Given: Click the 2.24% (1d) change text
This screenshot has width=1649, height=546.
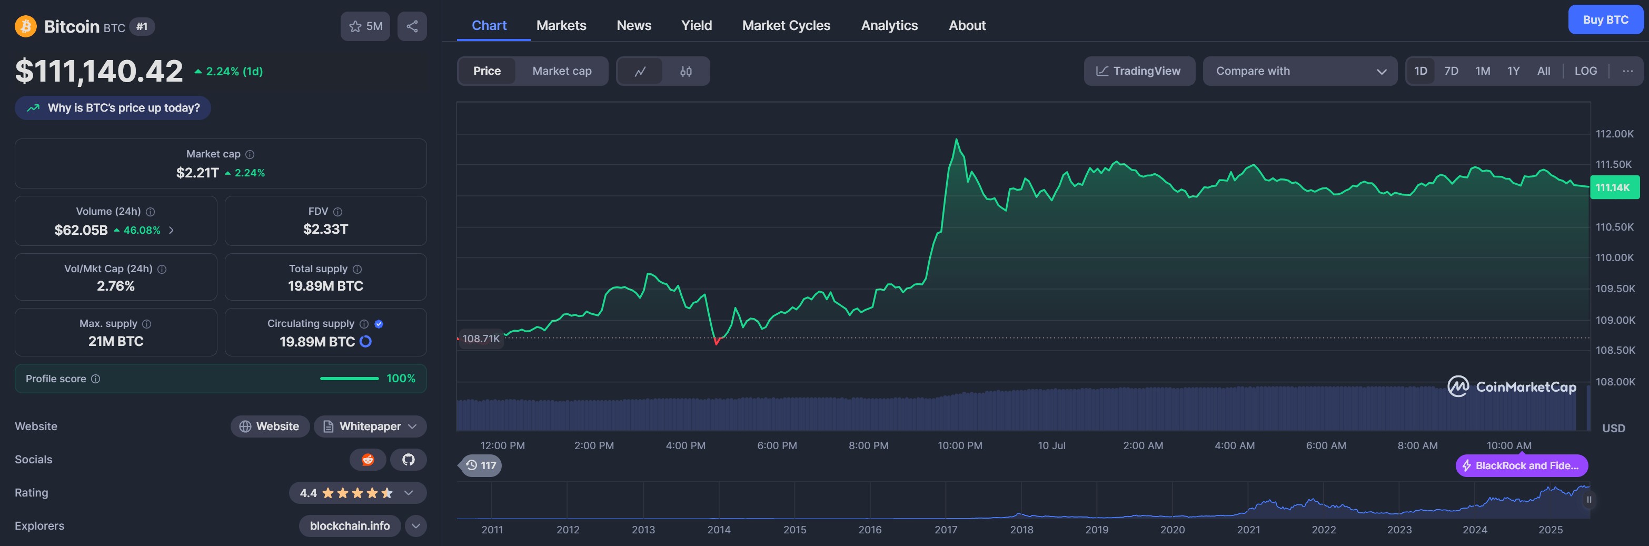Looking at the screenshot, I should point(234,72).
